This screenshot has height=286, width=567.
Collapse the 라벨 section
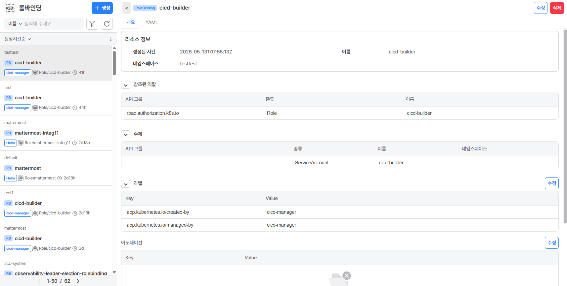126,184
